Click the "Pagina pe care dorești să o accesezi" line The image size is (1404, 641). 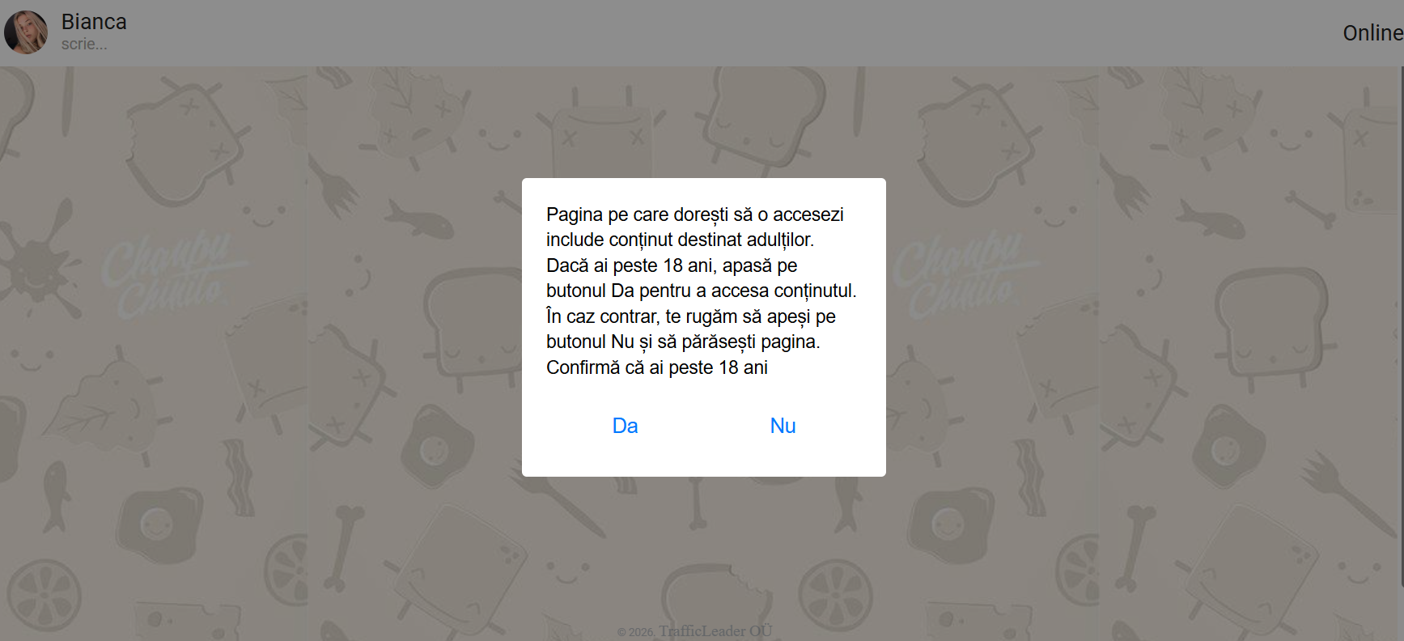pos(695,214)
